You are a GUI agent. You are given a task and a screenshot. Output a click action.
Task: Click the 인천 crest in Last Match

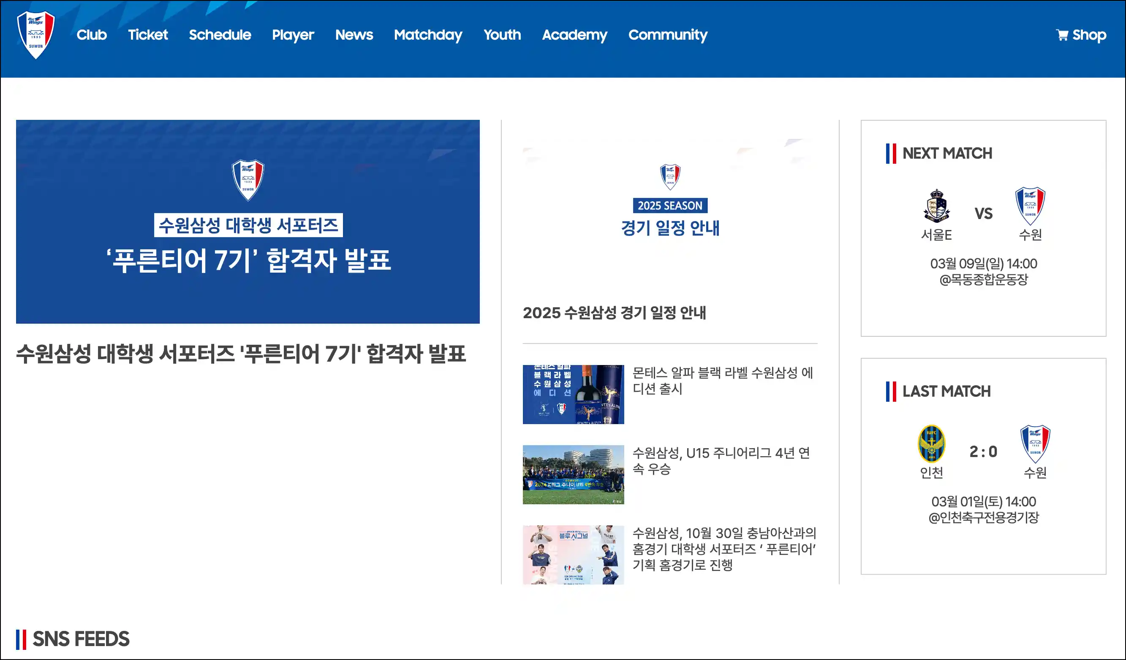coord(931,444)
